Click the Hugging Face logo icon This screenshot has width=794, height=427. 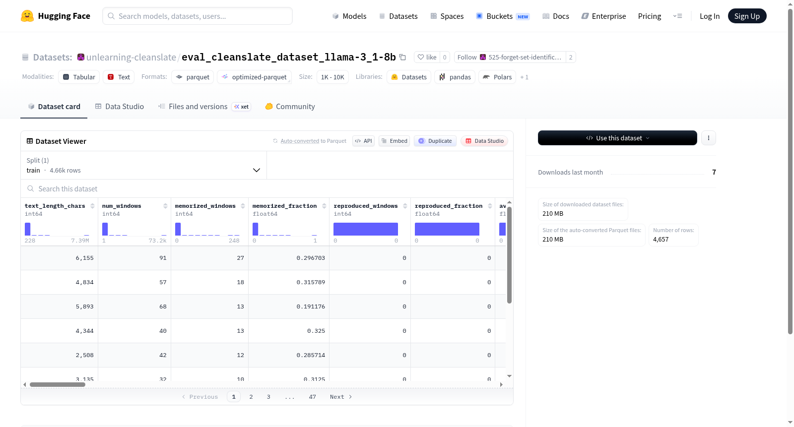[x=27, y=16]
